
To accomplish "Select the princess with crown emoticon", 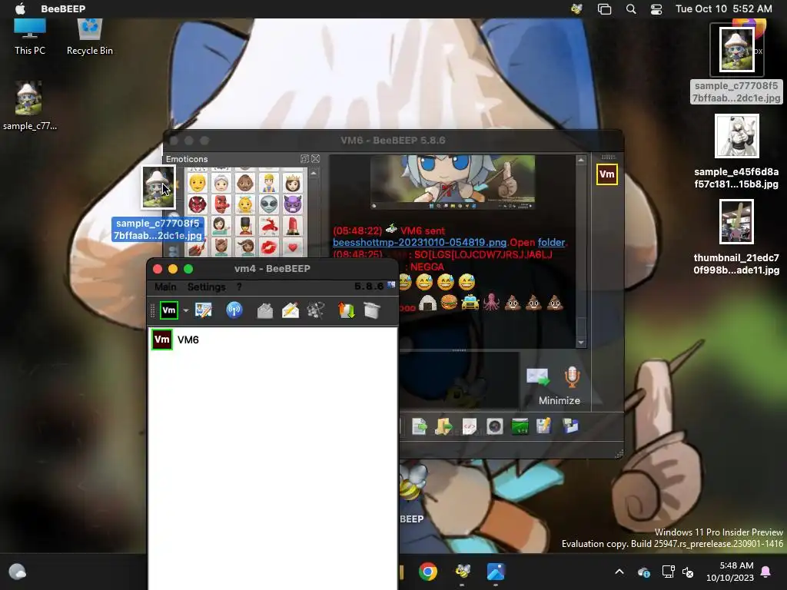I will point(293,183).
